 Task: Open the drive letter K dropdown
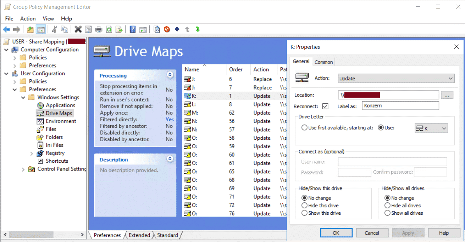pos(431,128)
